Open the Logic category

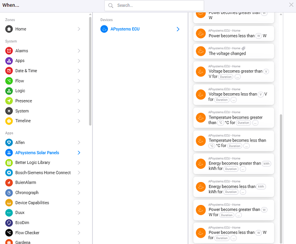43,91
